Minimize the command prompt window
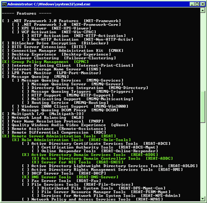207x203 pixels. [193, 4]
